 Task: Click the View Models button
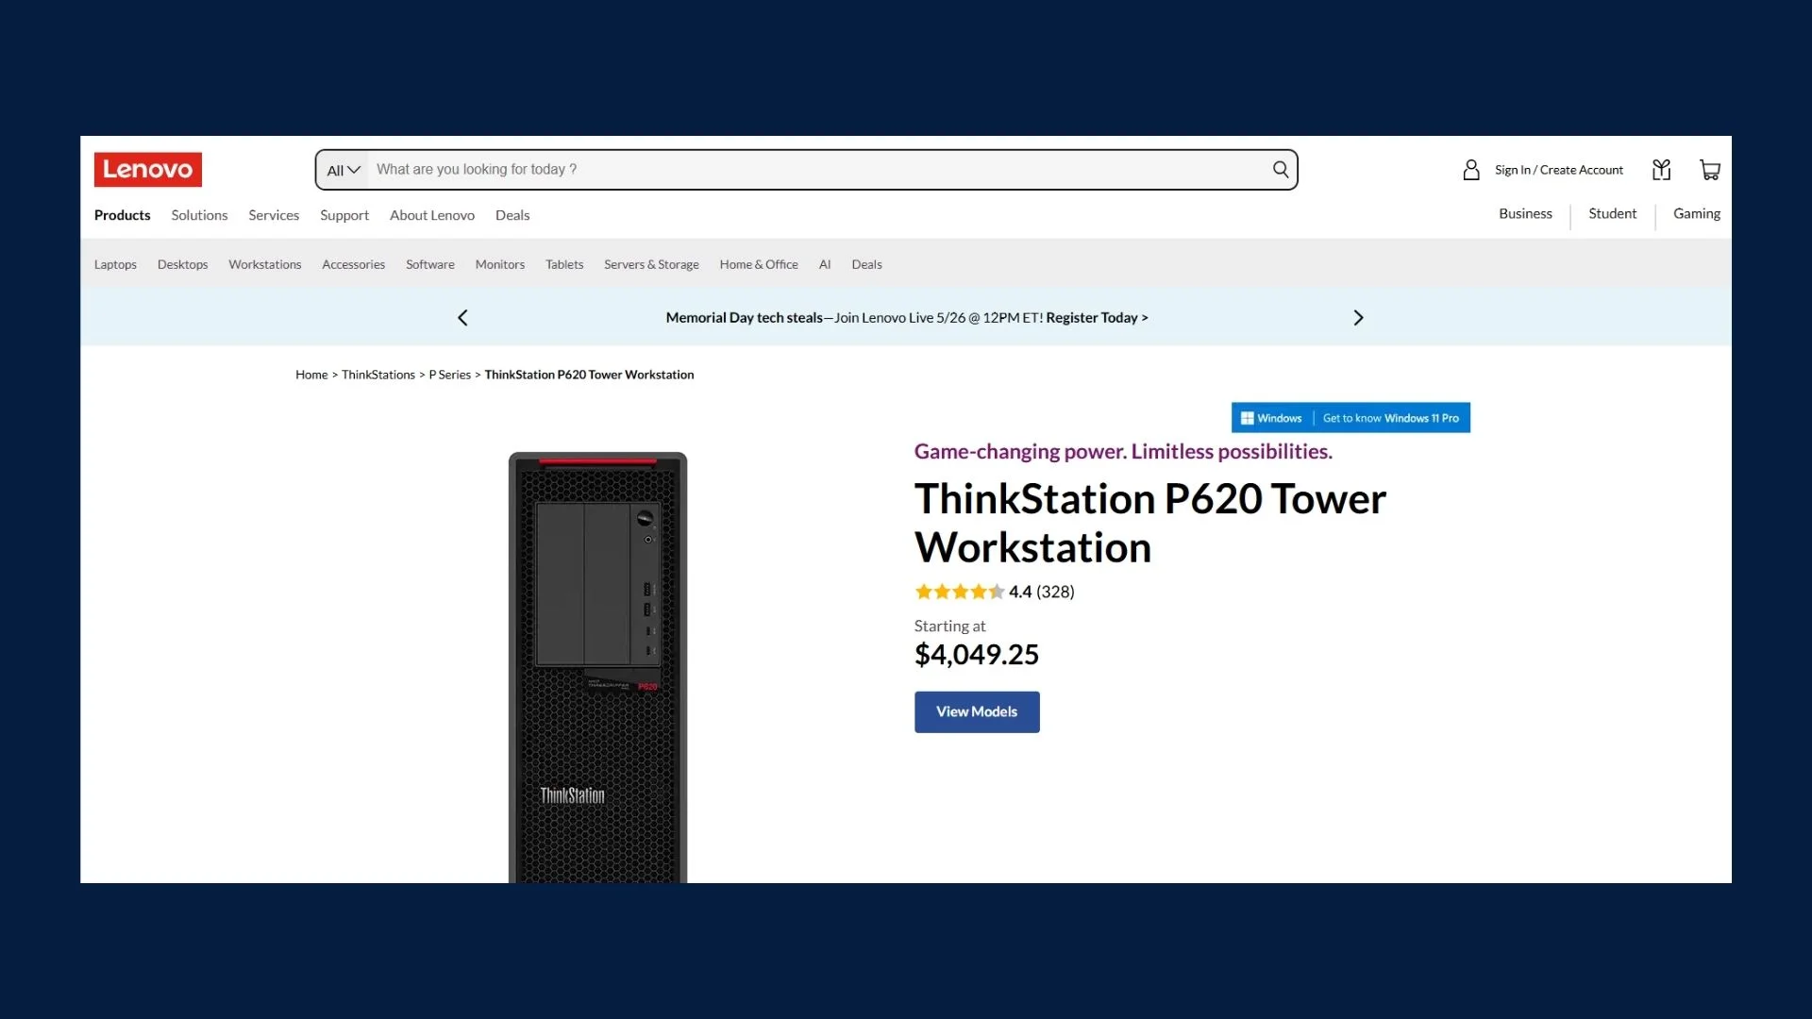coord(976,711)
